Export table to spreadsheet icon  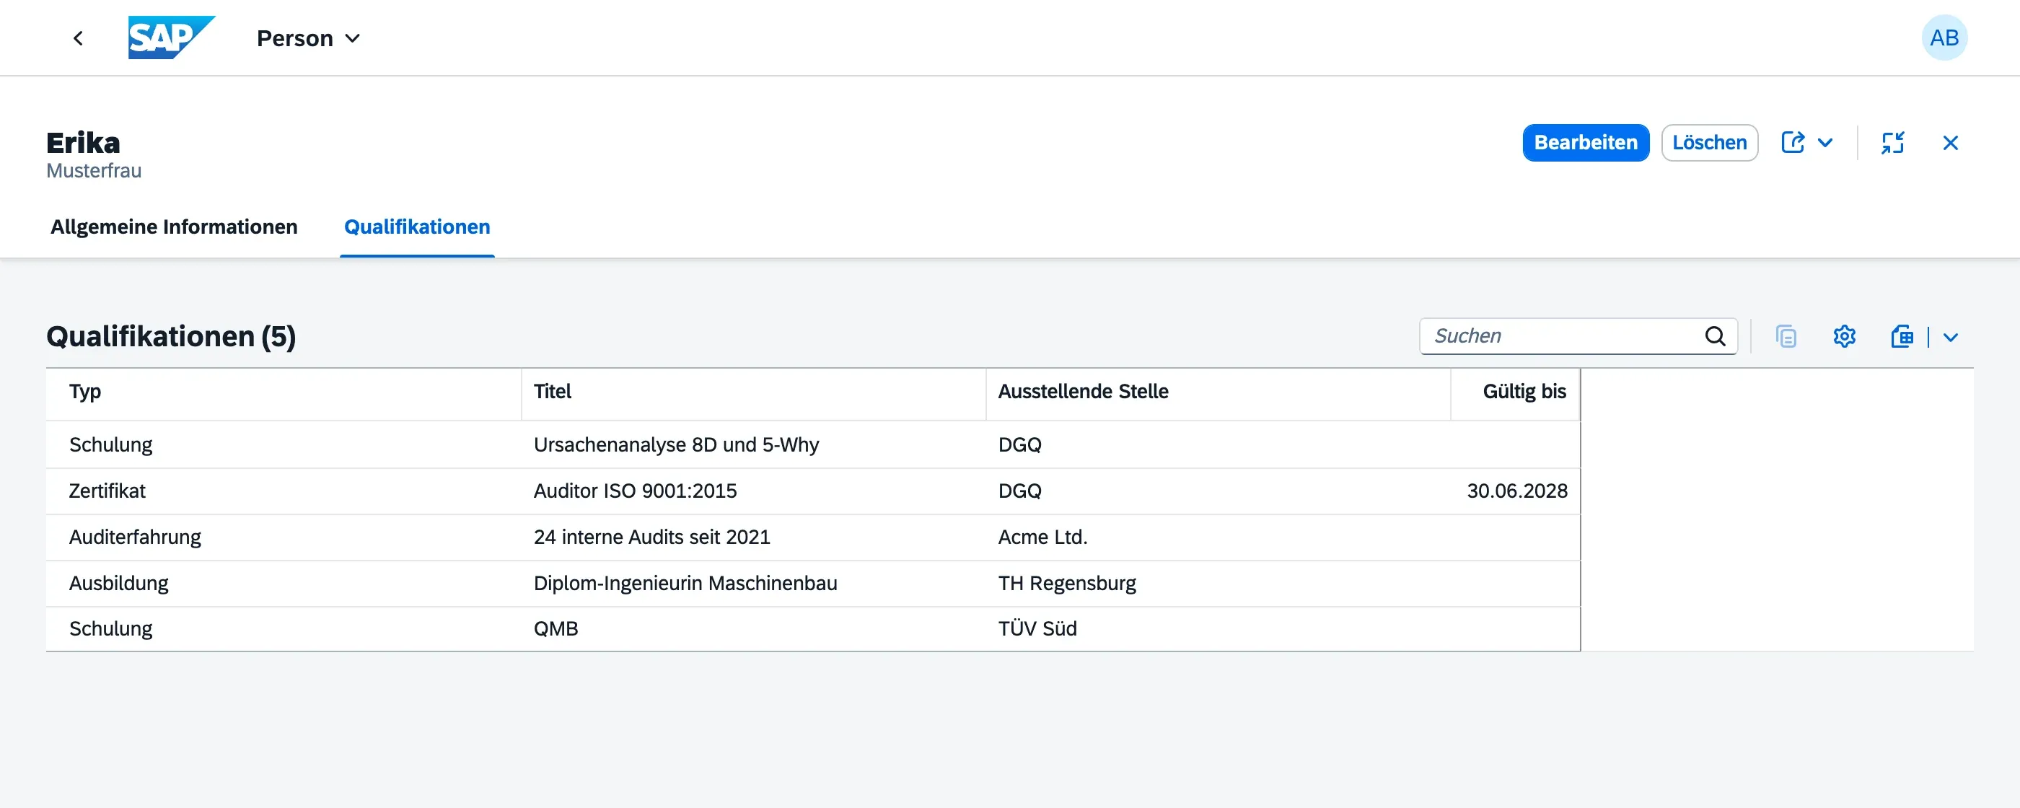pos(1902,335)
